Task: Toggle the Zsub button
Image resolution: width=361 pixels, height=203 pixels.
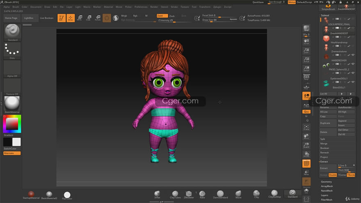Action: pos(172,16)
